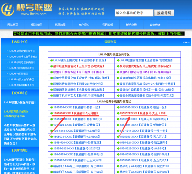Open 联盟会员开通充值 link
This screenshot has height=174, width=192.
(81, 78)
